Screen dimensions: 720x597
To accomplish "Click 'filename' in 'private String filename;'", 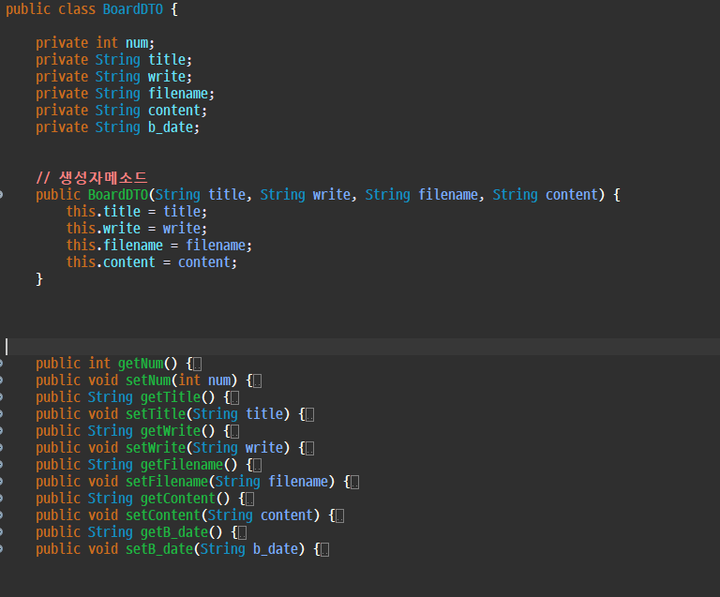I will [x=178, y=94].
